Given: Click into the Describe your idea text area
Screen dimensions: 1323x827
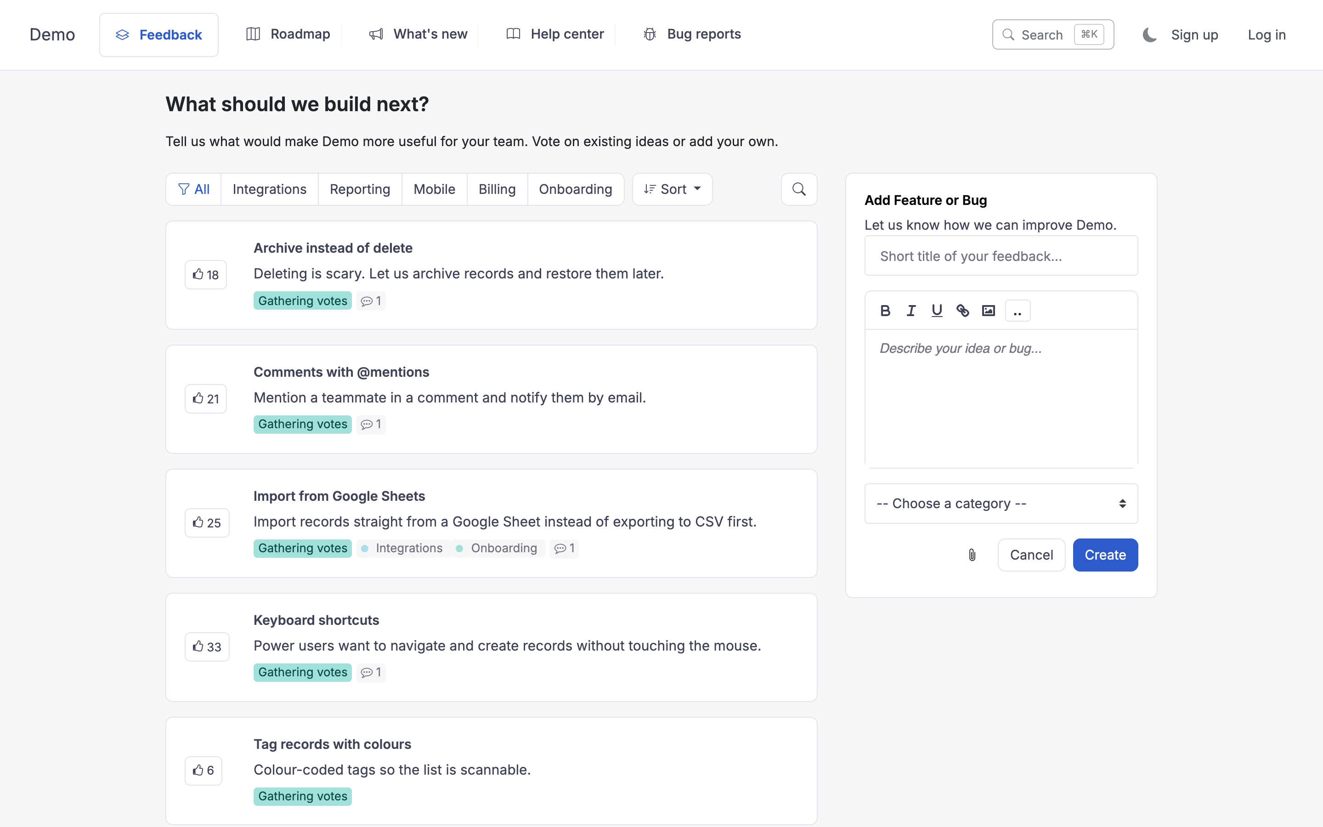Looking at the screenshot, I should click(1001, 399).
